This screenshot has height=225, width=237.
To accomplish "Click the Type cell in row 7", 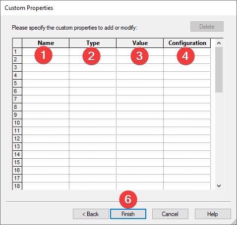I will (x=93, y=99).
